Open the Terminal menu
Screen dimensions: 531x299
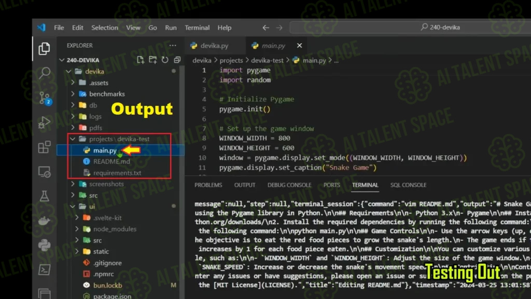[197, 28]
